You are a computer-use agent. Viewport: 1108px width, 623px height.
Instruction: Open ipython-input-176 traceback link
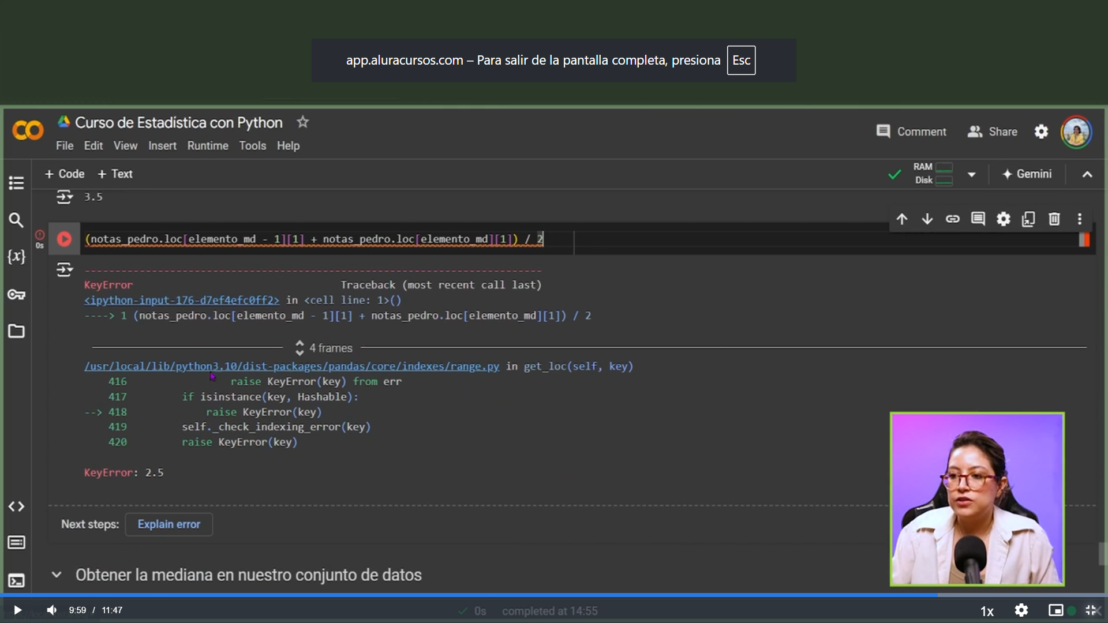point(182,300)
